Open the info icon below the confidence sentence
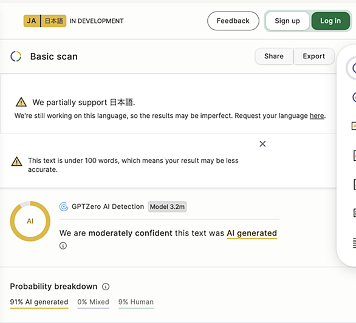The image size is (356, 323). click(63, 246)
